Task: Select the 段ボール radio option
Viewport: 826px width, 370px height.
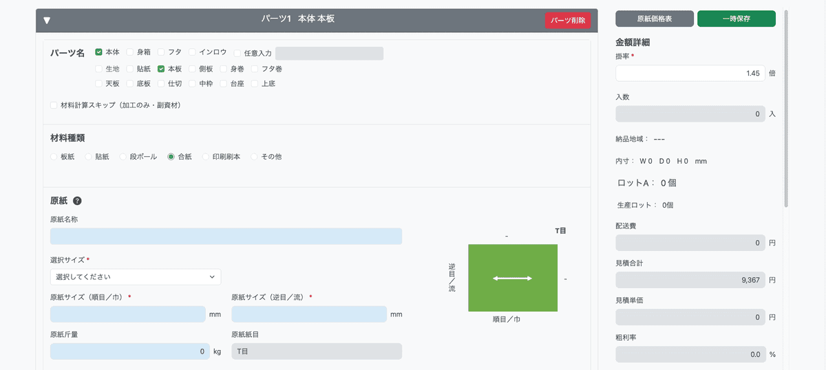Action: point(123,157)
